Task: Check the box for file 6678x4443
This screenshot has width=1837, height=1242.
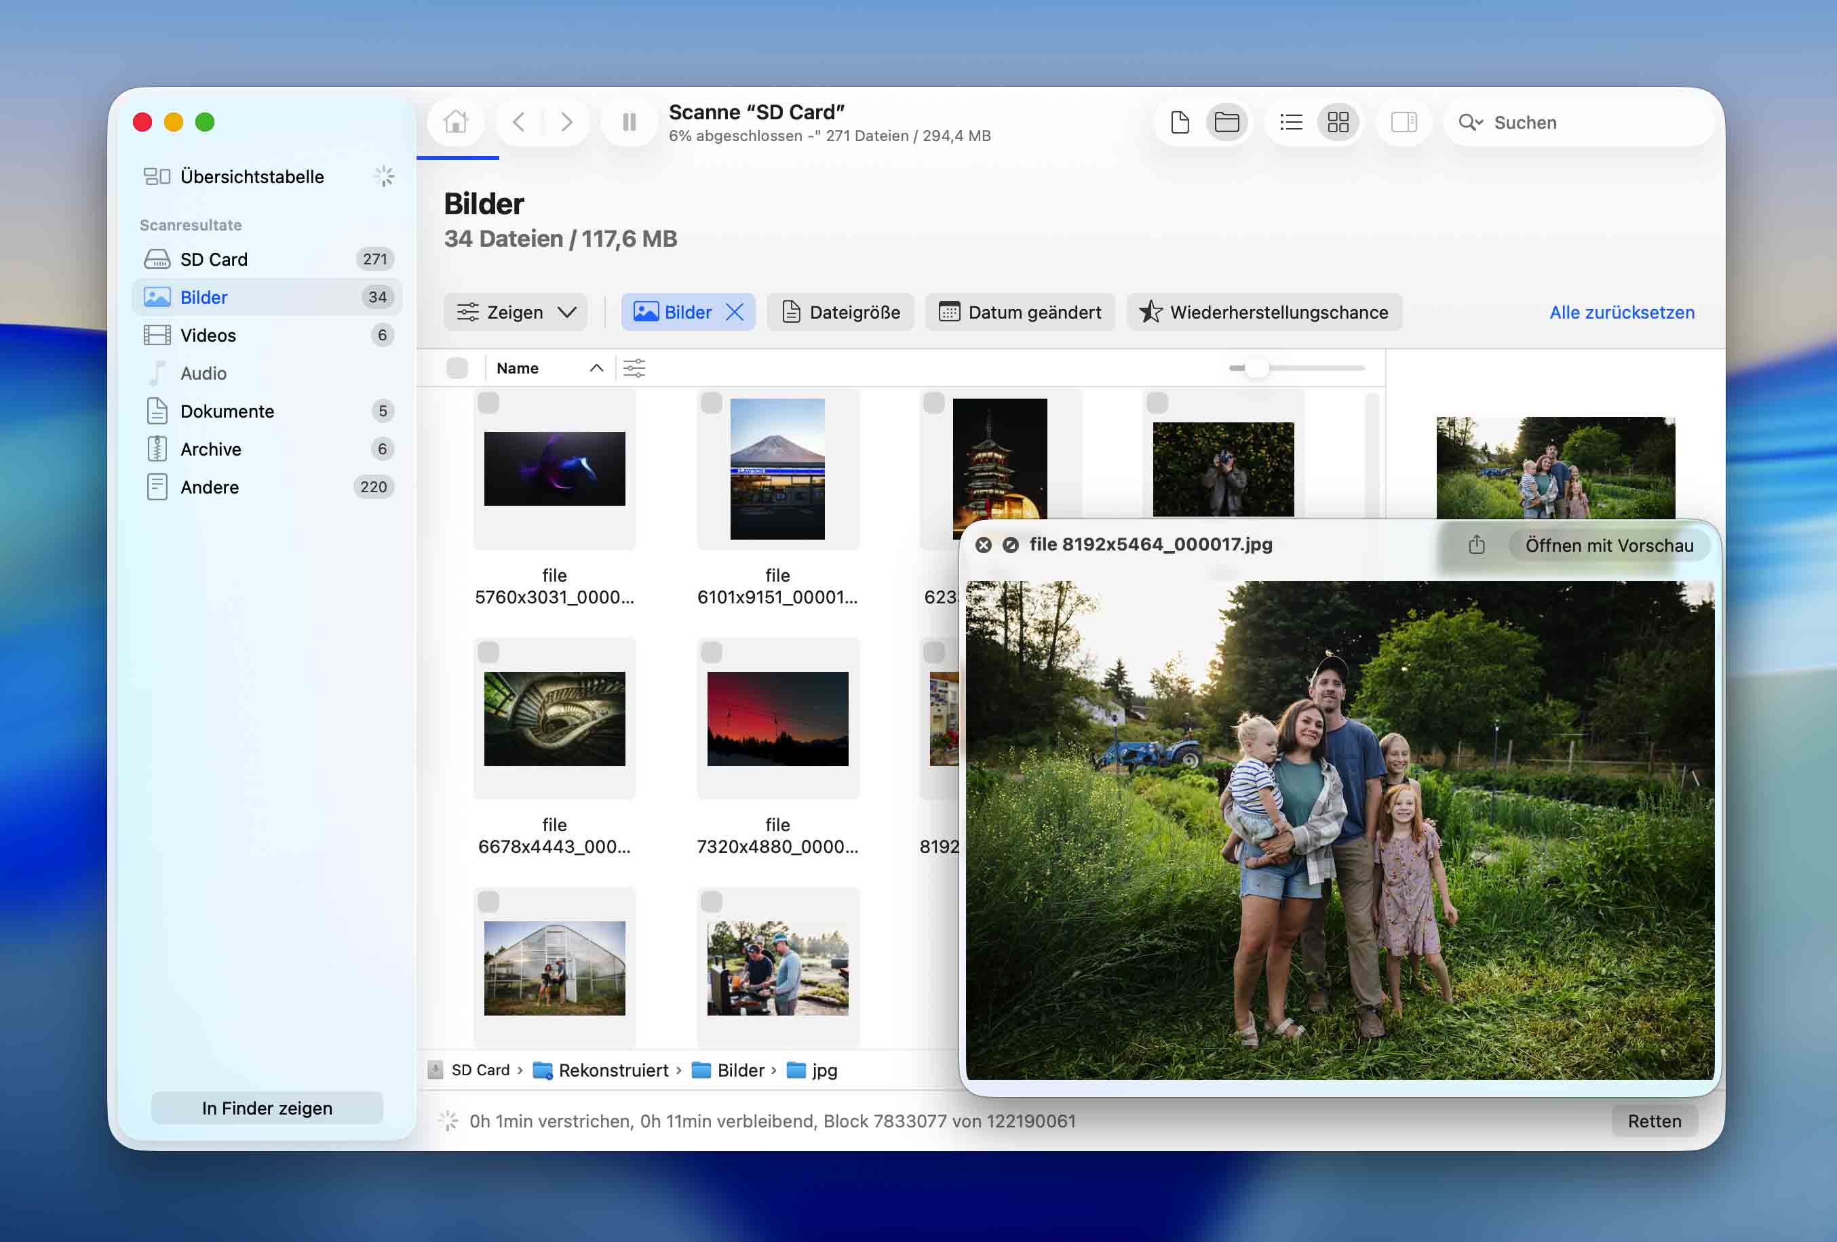Action: (488, 652)
